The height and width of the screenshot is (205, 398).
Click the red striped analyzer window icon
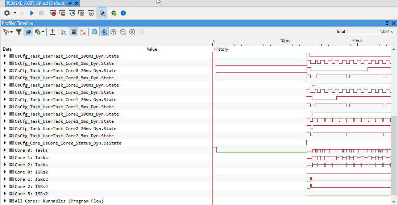pos(53,13)
